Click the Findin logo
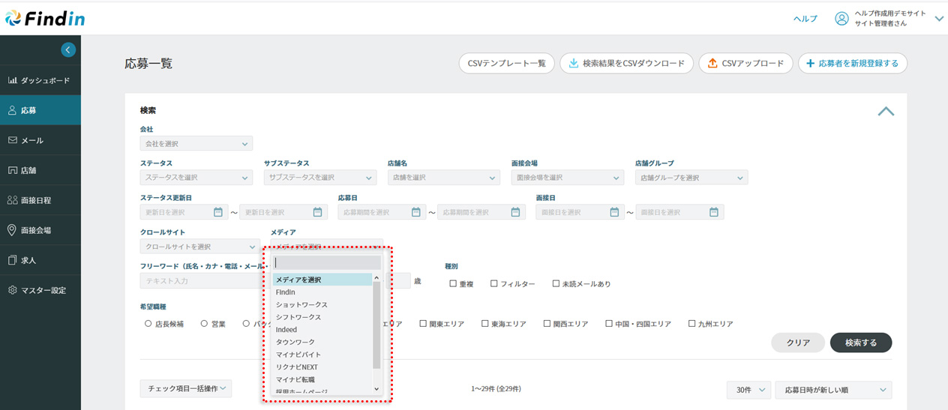 coord(45,19)
